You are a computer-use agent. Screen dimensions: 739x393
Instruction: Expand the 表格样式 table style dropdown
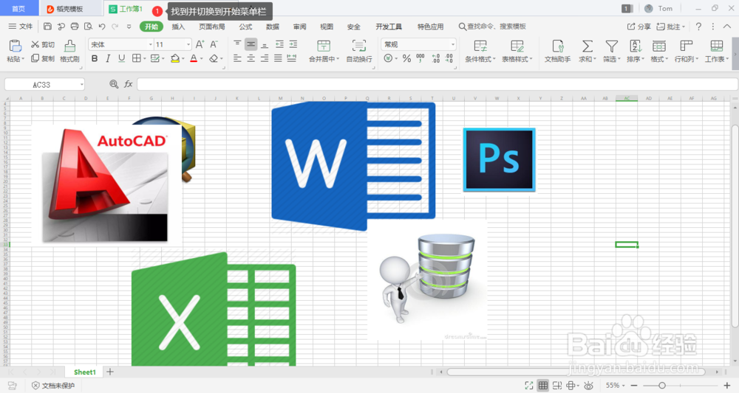tap(531, 59)
